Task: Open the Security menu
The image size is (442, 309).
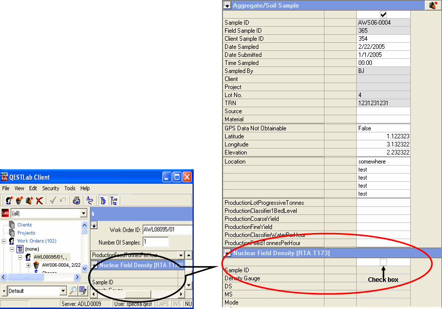Action: point(50,188)
